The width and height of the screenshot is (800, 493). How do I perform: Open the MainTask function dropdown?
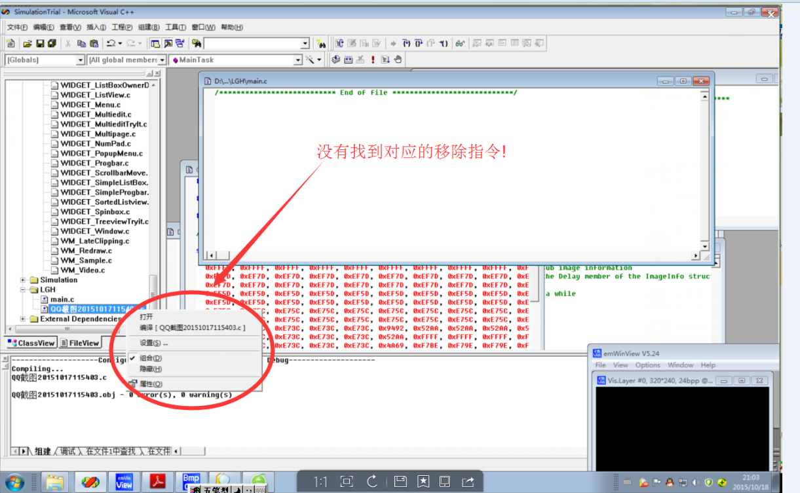[x=297, y=60]
